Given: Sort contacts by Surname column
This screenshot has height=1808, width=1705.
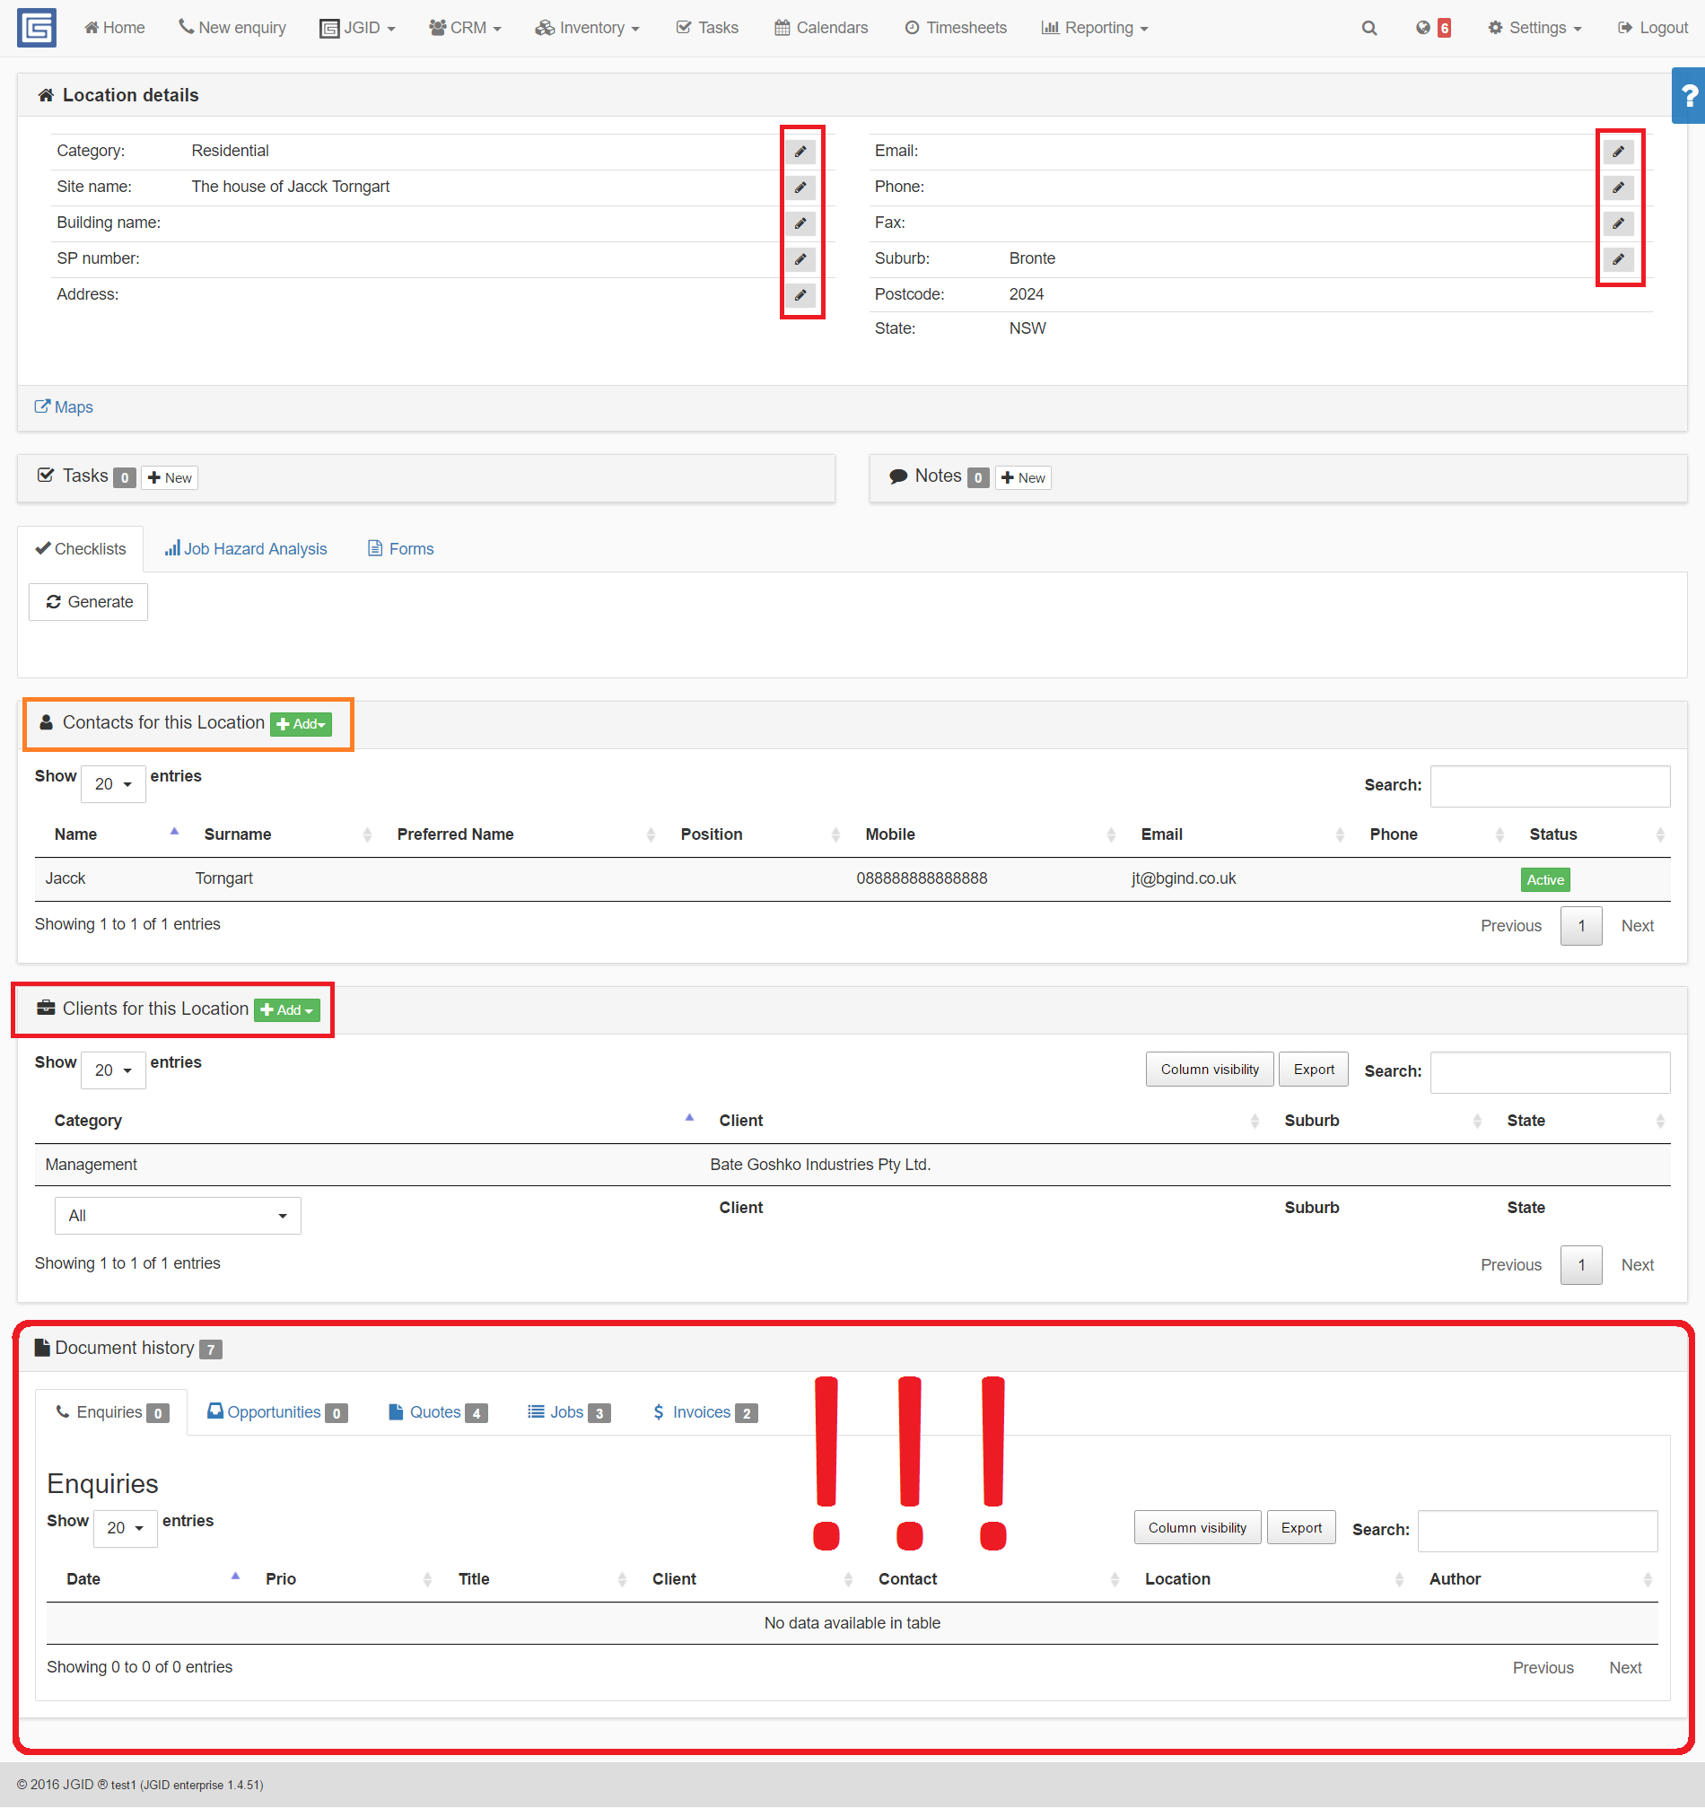Looking at the screenshot, I should coord(287,834).
